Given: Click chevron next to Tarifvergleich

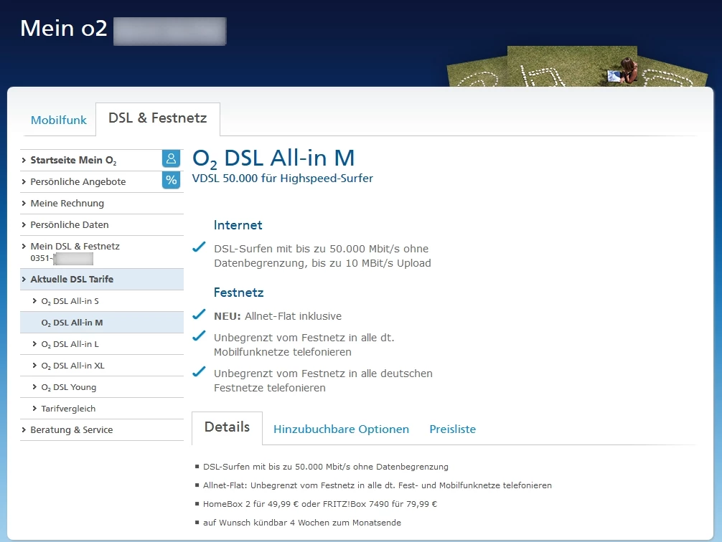Looking at the screenshot, I should click(34, 408).
